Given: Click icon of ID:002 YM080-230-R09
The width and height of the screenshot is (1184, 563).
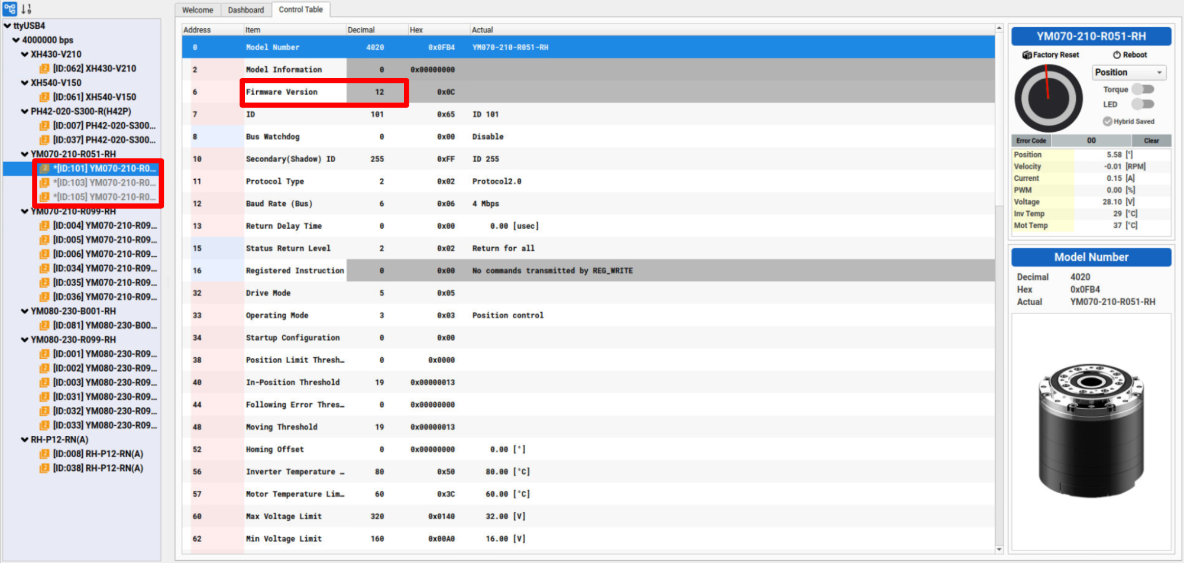Looking at the screenshot, I should click(x=44, y=368).
